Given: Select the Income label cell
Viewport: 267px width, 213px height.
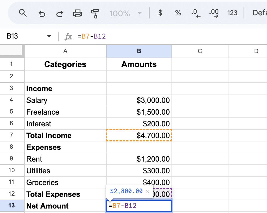Looking at the screenshot, I should tap(65, 88).
